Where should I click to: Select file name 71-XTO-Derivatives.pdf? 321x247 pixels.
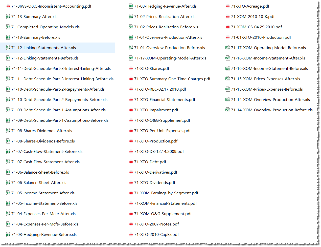[x=156, y=172]
